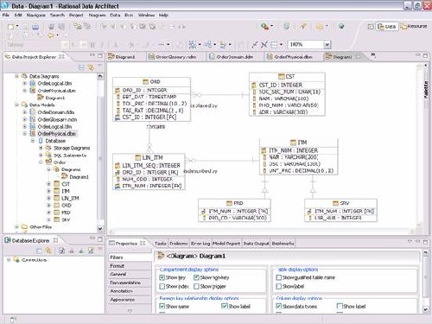Switch to the OrderDomain.ddm editor tab
This screenshot has height=324, width=432.
pos(234,57)
